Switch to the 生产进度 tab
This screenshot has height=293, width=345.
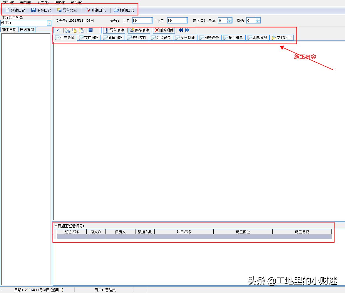pyautogui.click(x=65, y=38)
